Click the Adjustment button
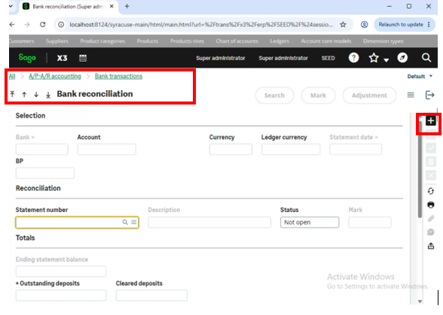 point(369,95)
